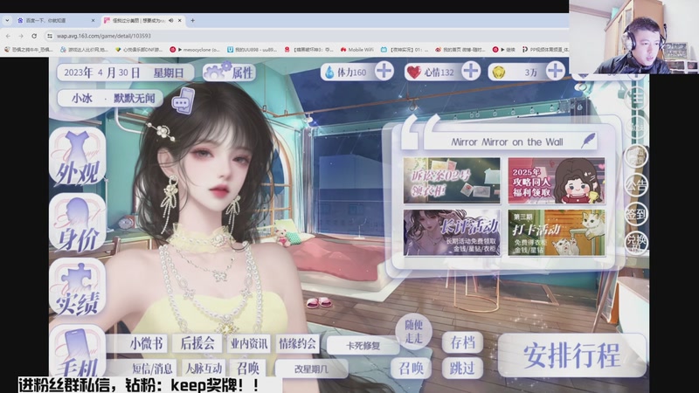Open the 公告 announcements round icon

[636, 185]
